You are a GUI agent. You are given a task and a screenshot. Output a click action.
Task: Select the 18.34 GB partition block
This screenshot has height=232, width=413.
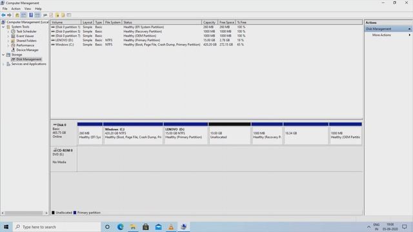click(x=306, y=133)
